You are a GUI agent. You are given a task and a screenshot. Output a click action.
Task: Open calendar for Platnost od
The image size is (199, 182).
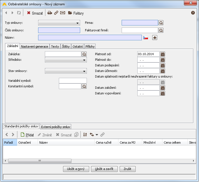click(163, 54)
